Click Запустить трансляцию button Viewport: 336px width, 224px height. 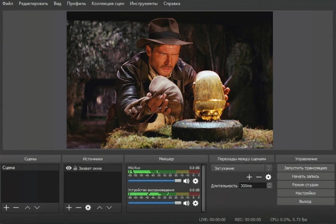306,168
